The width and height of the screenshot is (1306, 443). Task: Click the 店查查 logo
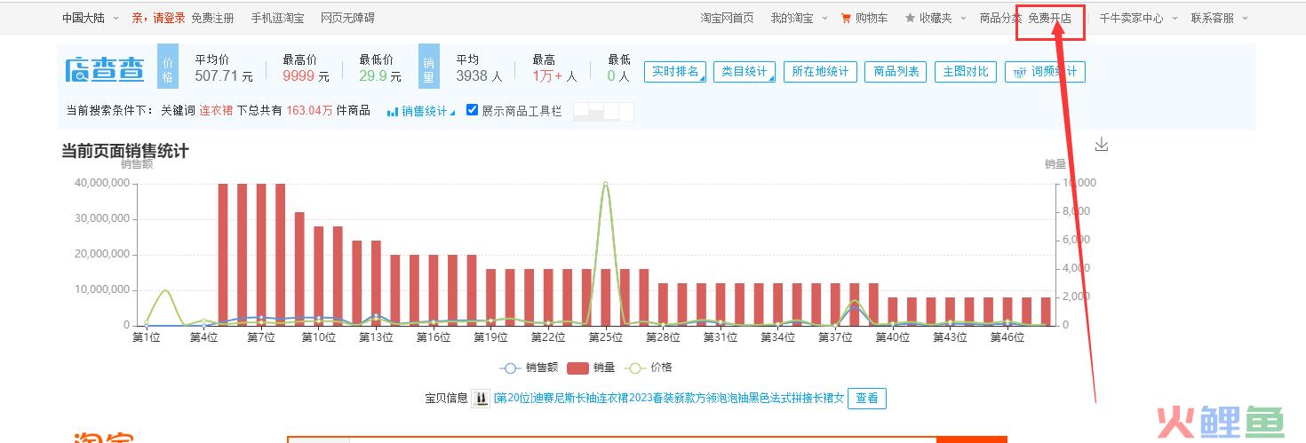pyautogui.click(x=105, y=70)
